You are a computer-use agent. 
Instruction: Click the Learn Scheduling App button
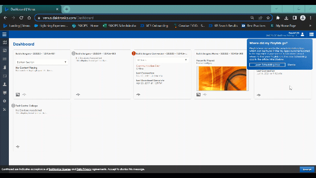pyautogui.click(x=267, y=65)
